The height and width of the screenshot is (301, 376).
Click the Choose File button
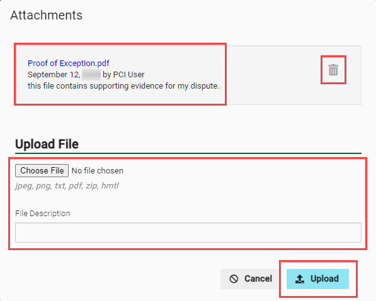[x=42, y=170]
